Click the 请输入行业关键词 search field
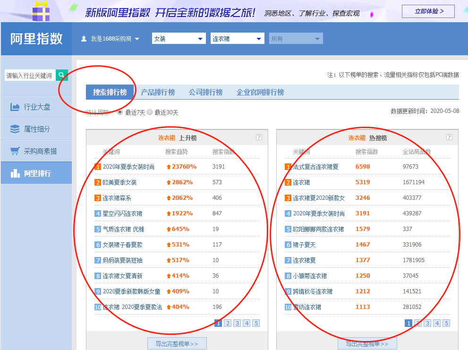The image size is (468, 350). (30, 75)
